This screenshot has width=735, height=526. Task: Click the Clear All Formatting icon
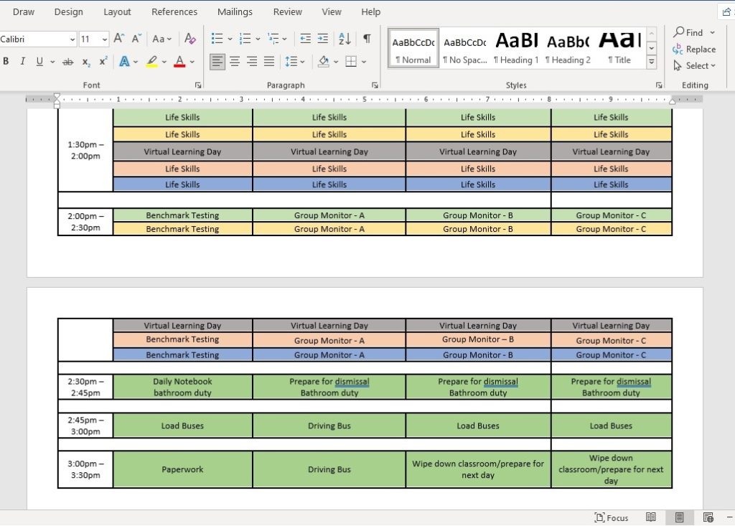pos(189,39)
